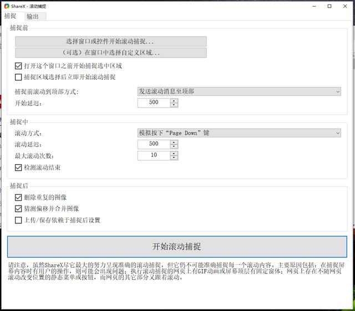Click (可选)在窗口中选择自定义区域 button

coord(111,53)
